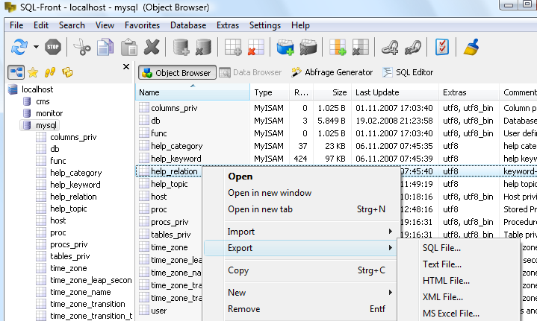Viewport: 537px width, 321px height.
Task: Select localhost in the tree
Action: tap(37, 89)
